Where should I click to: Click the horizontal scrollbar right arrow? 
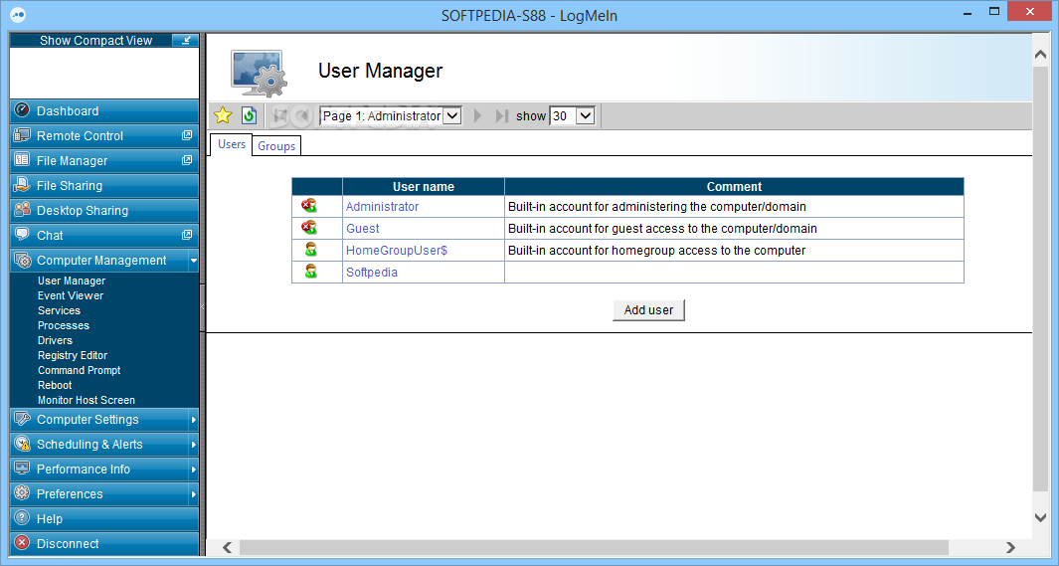point(1010,547)
